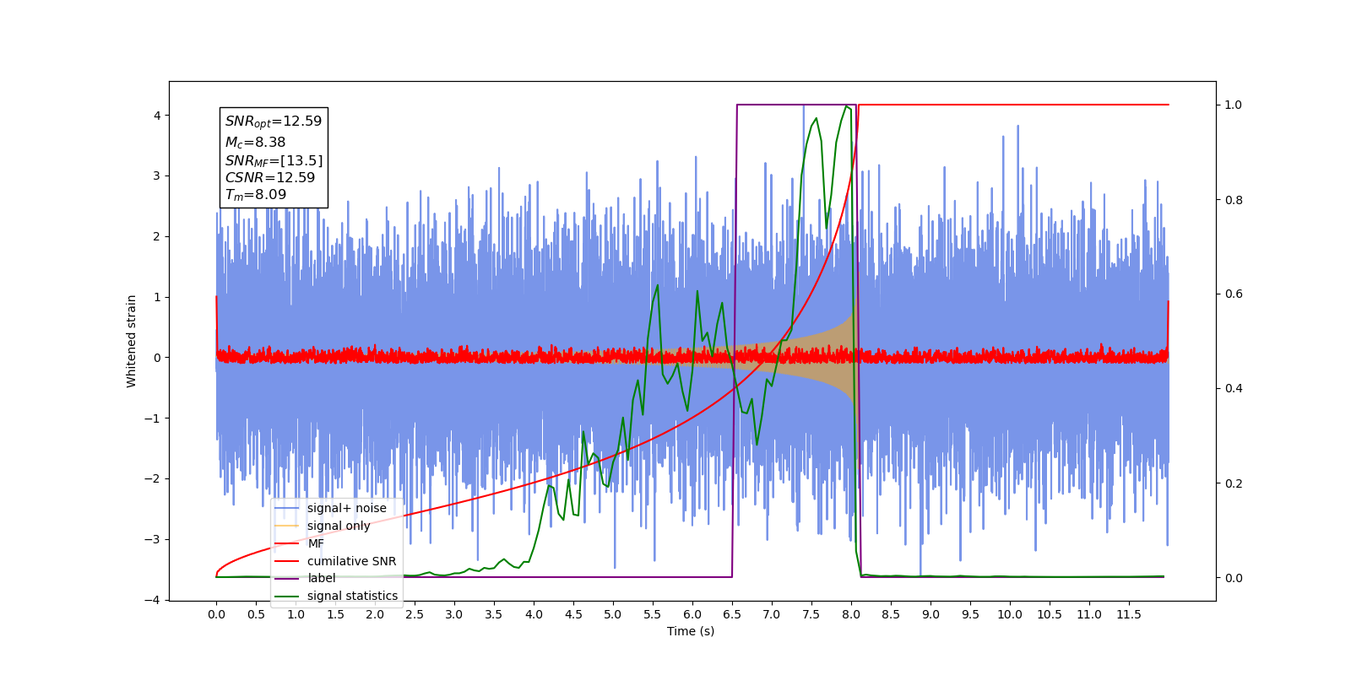Click the 0.6 tick on right axis

point(1234,294)
